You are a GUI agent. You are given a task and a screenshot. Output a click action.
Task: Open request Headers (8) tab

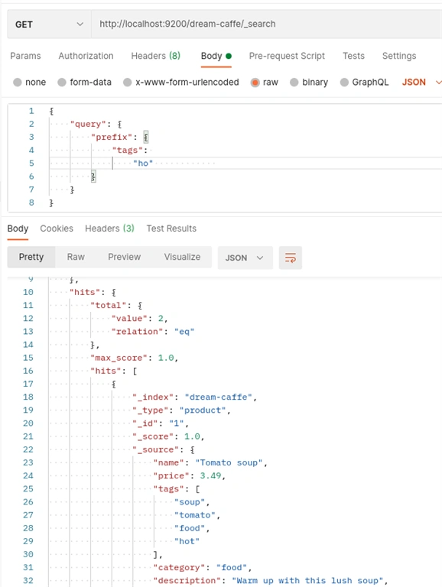(x=155, y=56)
